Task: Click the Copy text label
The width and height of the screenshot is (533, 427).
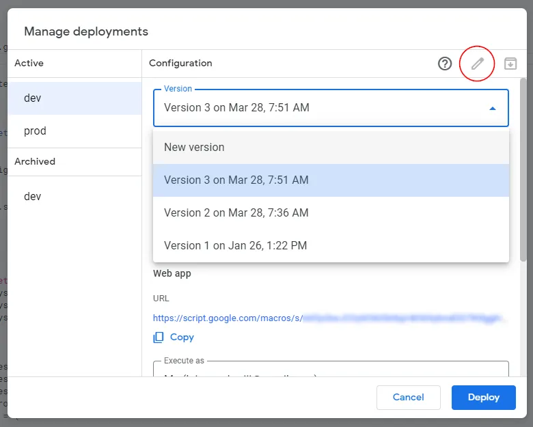Action: click(x=182, y=337)
